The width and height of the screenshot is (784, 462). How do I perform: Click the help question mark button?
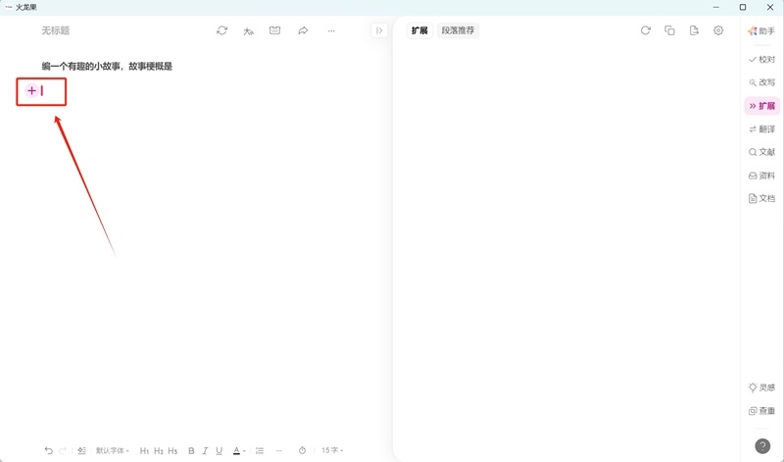pos(762,445)
